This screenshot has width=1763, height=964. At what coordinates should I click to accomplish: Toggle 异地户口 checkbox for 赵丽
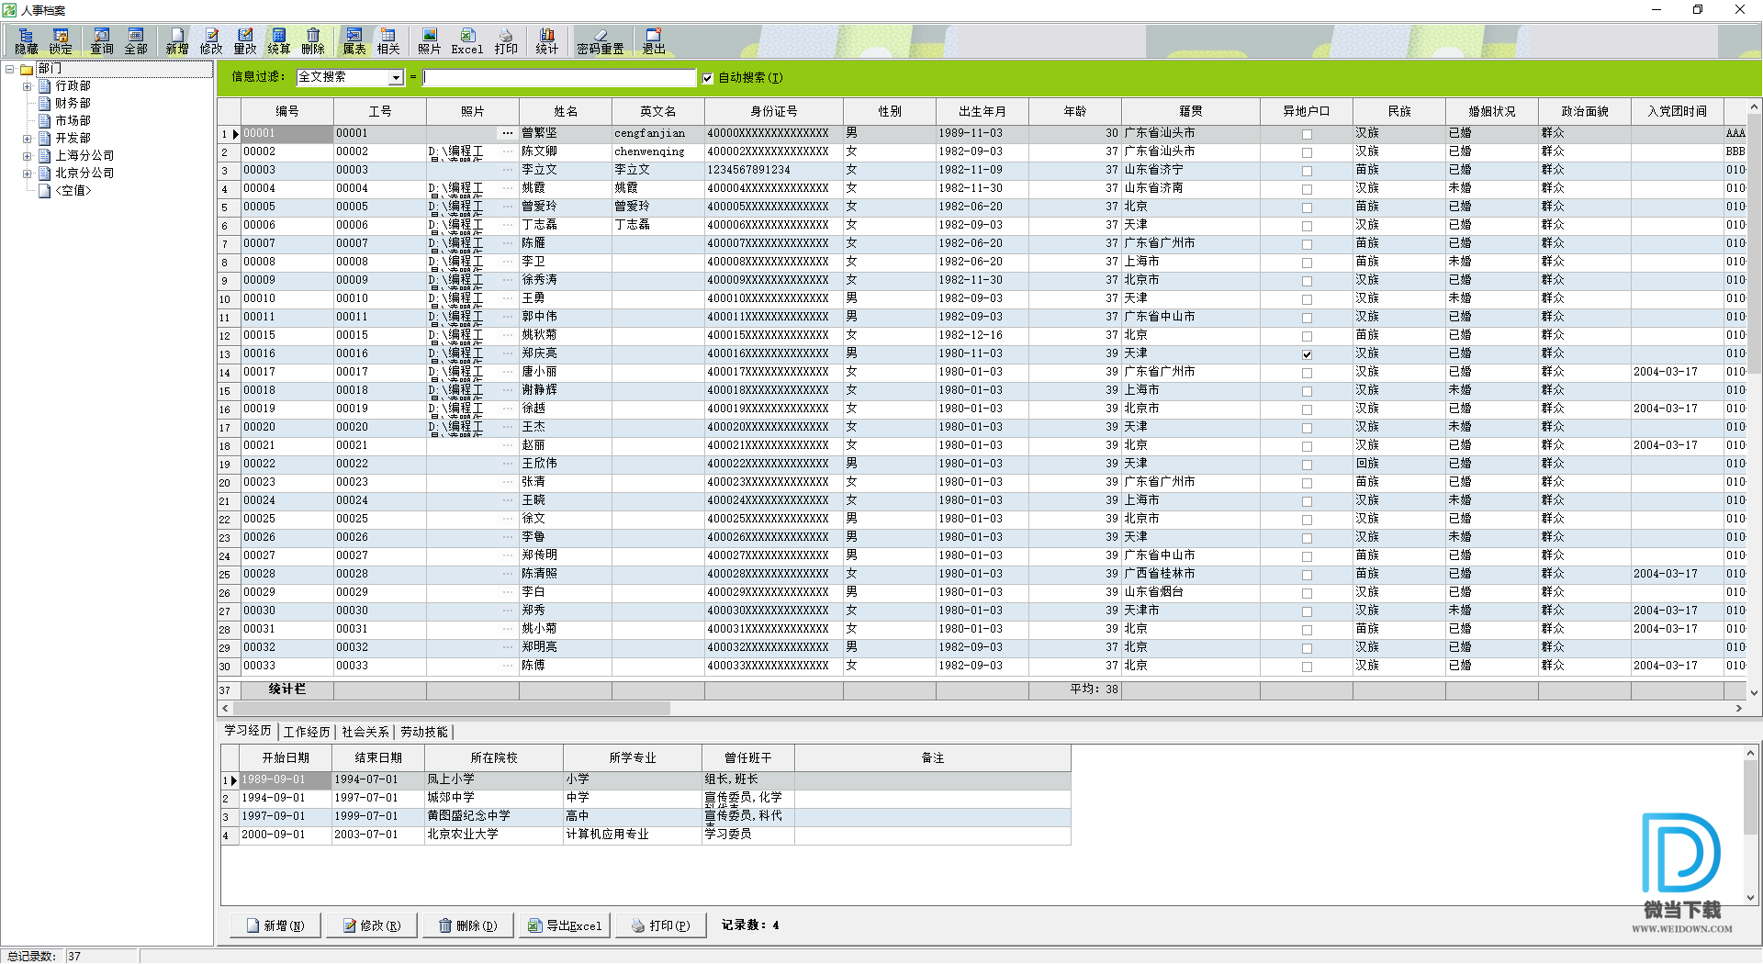[x=1307, y=446]
